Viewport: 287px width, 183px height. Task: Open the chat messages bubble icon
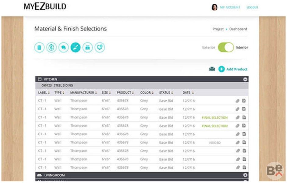click(63, 48)
